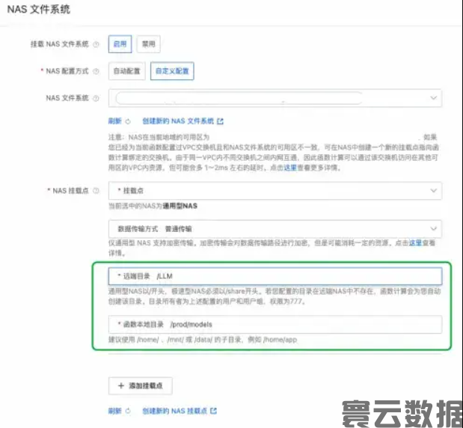463x428 pixels.
Task: Click help icon next to 挂载 NAS 文件系统
Action: [x=96, y=44]
